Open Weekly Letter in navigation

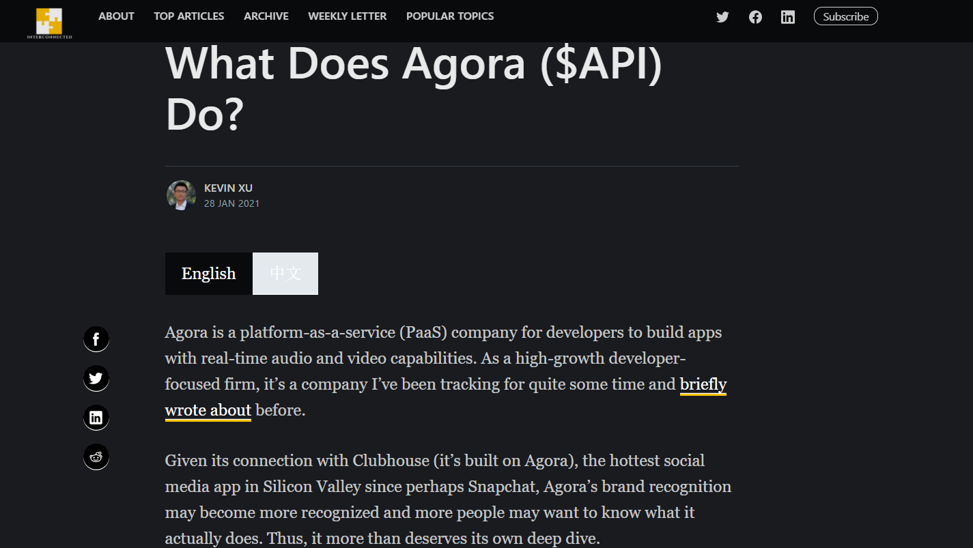point(348,16)
